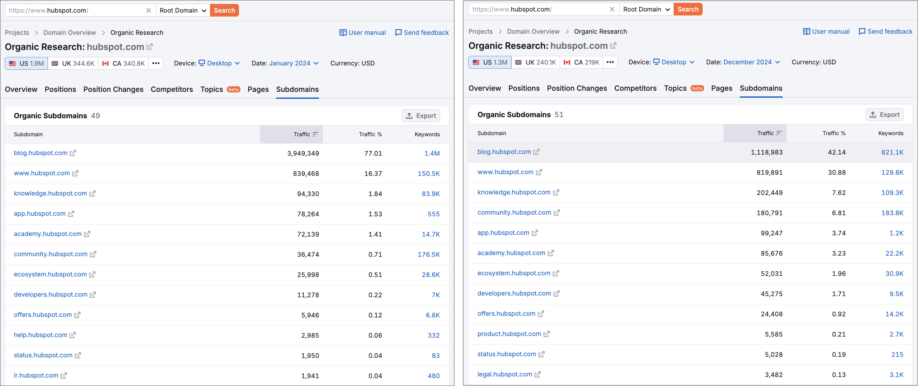Switch to Competitors tab in left panel
Screen dimensions: 918x386
click(172, 89)
